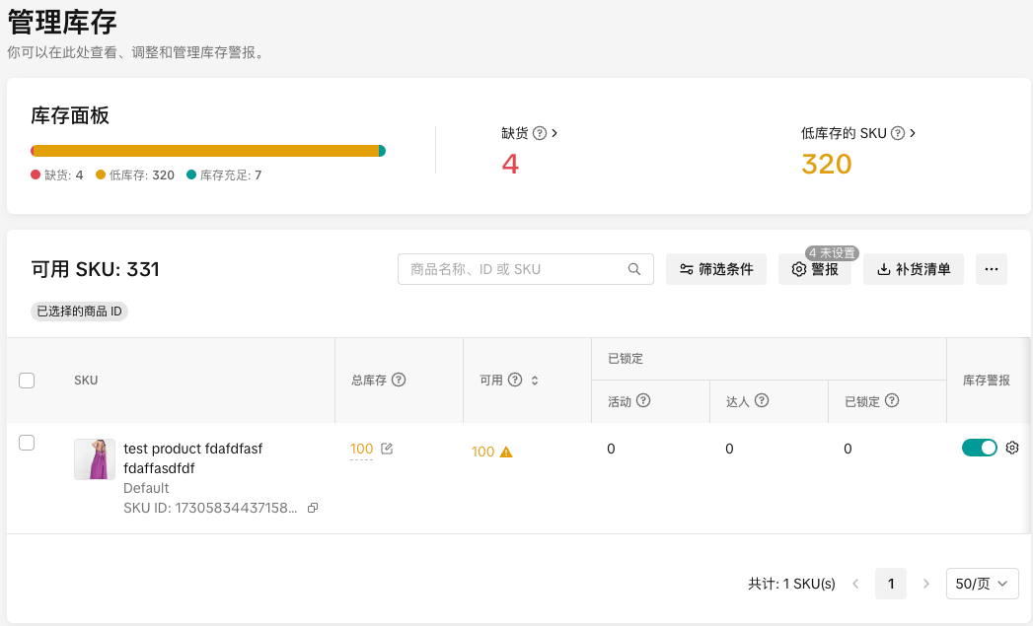Open the 警报 alert settings button
The width and height of the screenshot is (1033, 626).
(x=815, y=269)
